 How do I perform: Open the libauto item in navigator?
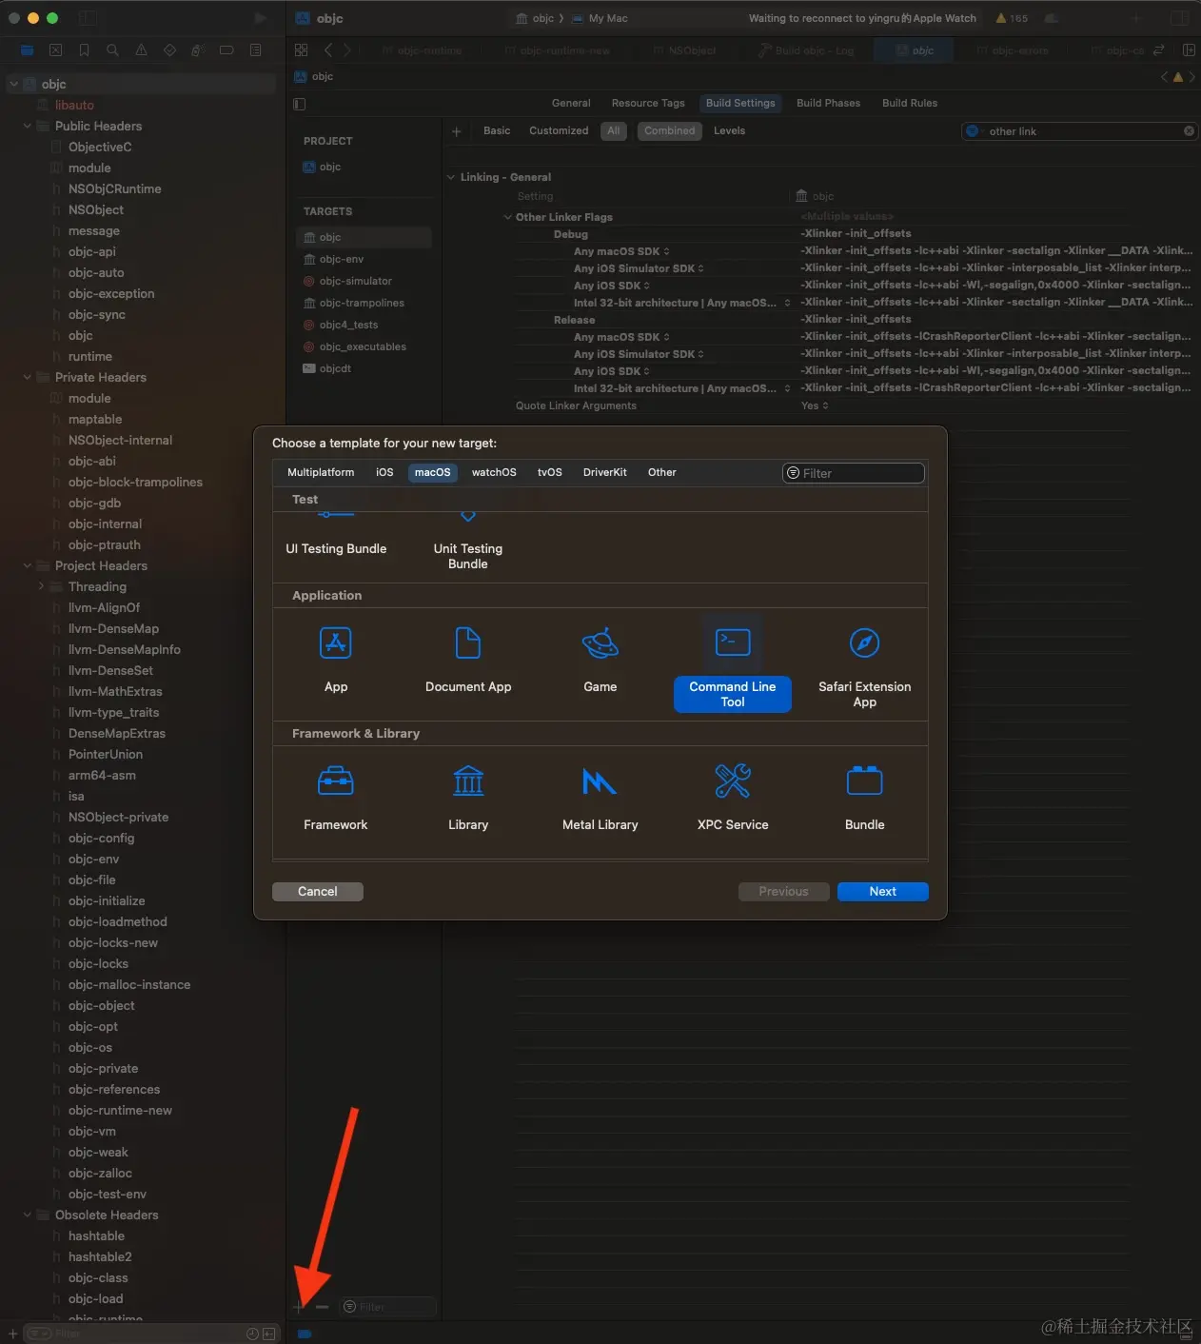point(74,106)
